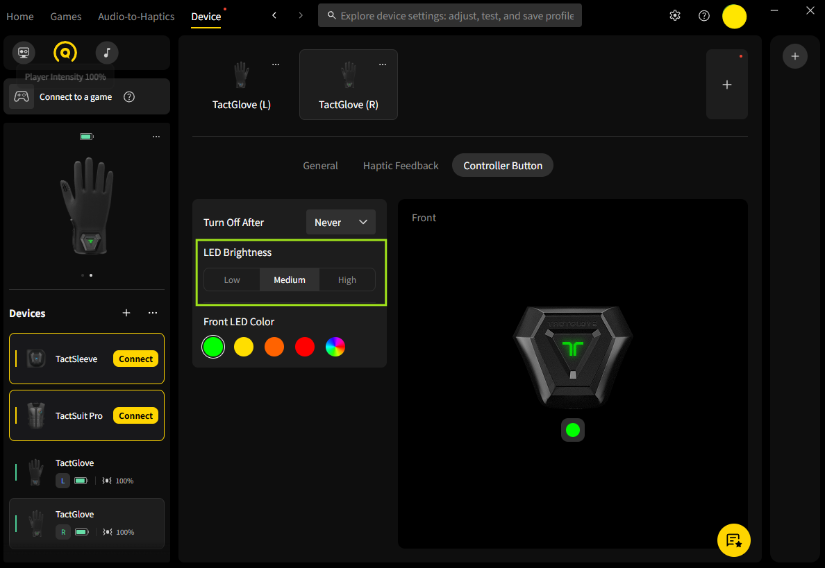Set LED Brightness to Medium

click(x=290, y=280)
